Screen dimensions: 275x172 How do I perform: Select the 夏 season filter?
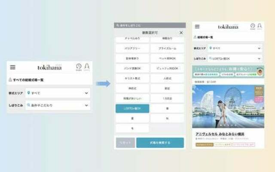click(x=132, y=119)
